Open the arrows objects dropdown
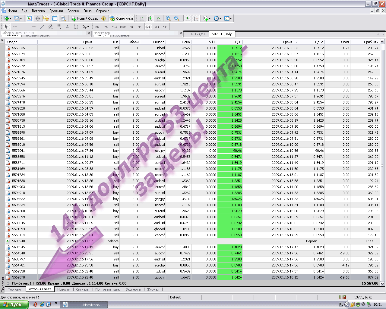This screenshot has height=309, width=386. [85, 27]
